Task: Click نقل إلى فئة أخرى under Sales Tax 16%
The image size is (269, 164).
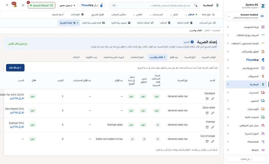Action: pyautogui.click(x=17, y=98)
